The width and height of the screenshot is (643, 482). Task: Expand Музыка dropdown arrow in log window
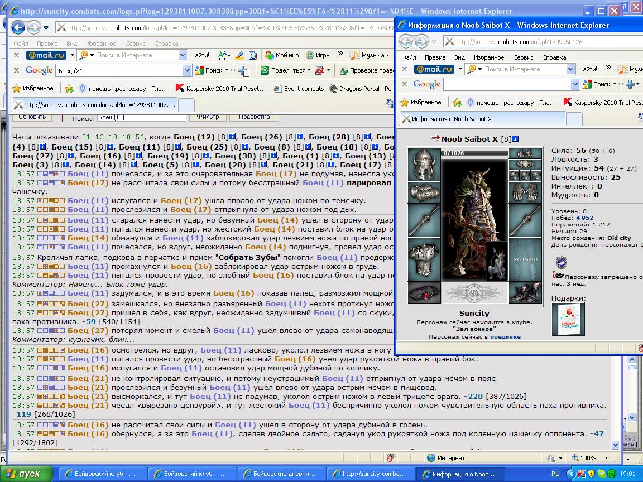point(387,55)
